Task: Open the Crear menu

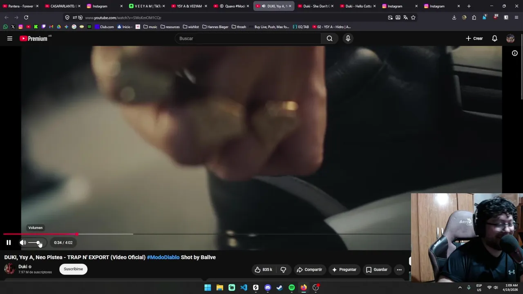Action: coord(474,38)
